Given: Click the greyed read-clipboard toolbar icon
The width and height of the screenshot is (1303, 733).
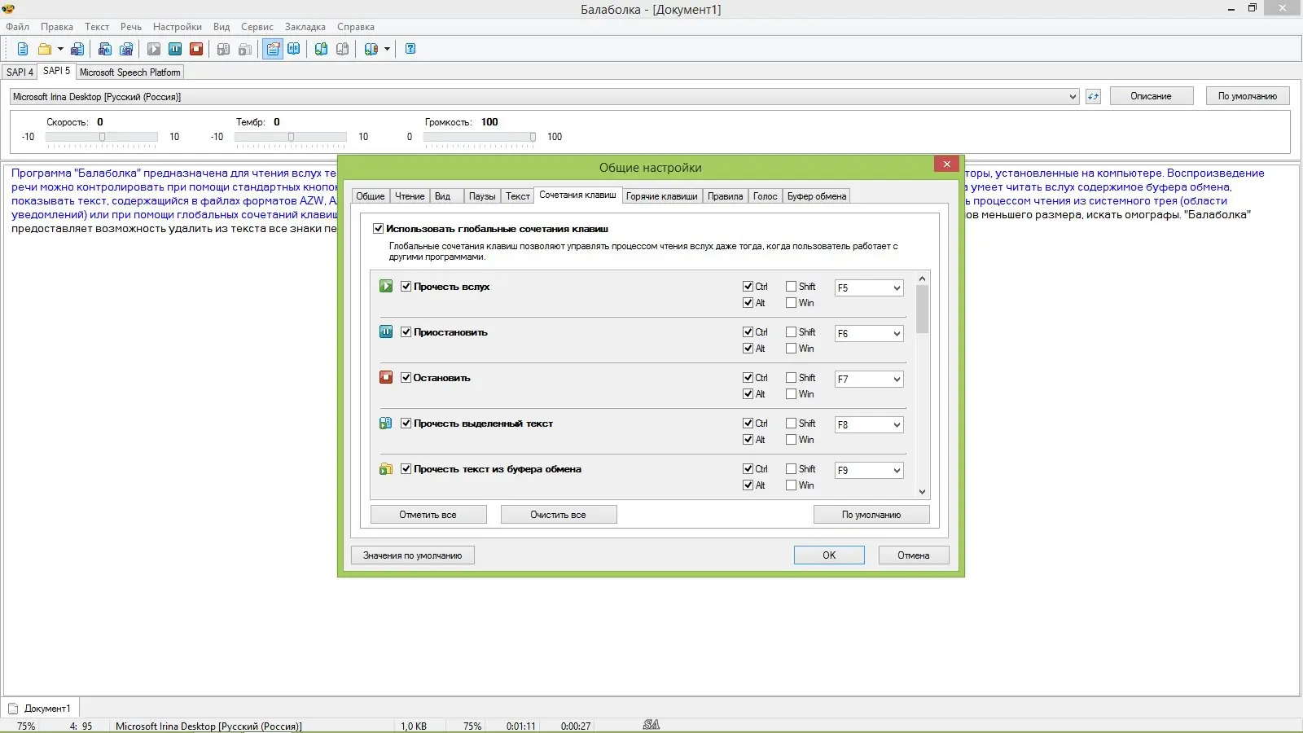Looking at the screenshot, I should [x=244, y=49].
